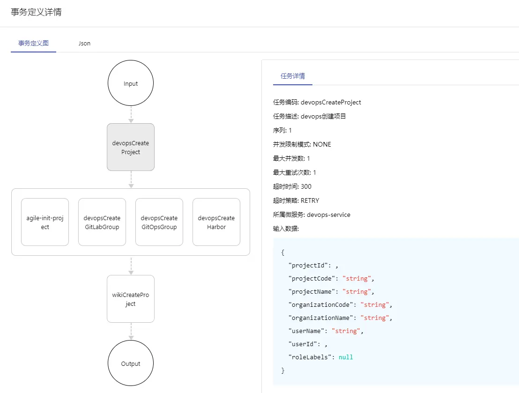
Task: Click the "organizationCode" JSON line
Action: click(340, 304)
